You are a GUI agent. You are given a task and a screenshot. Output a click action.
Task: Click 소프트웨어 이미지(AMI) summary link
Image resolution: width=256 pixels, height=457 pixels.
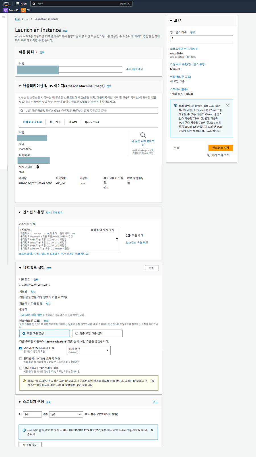pyautogui.click(x=184, y=49)
